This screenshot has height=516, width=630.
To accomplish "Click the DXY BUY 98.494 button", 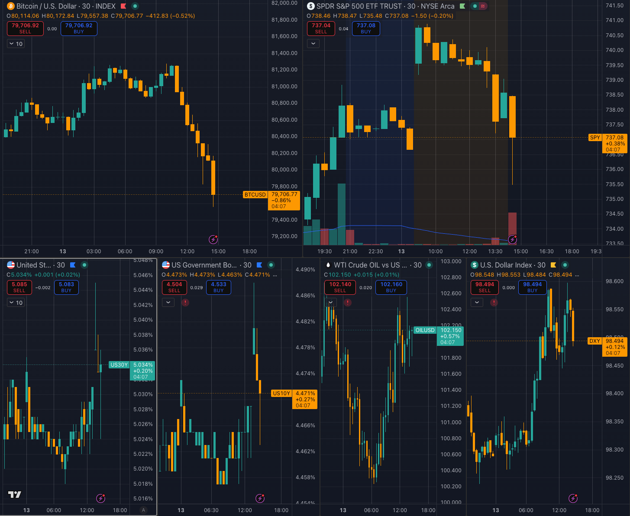I will pyautogui.click(x=532, y=287).
